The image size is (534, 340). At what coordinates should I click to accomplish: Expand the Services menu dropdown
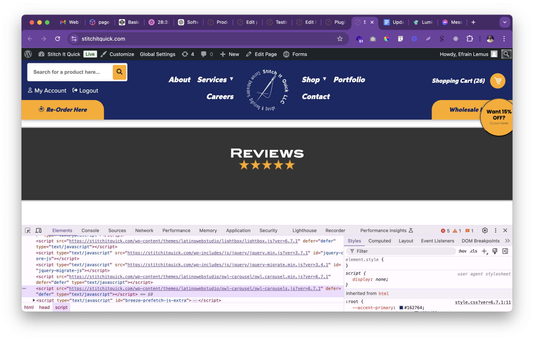click(x=231, y=79)
